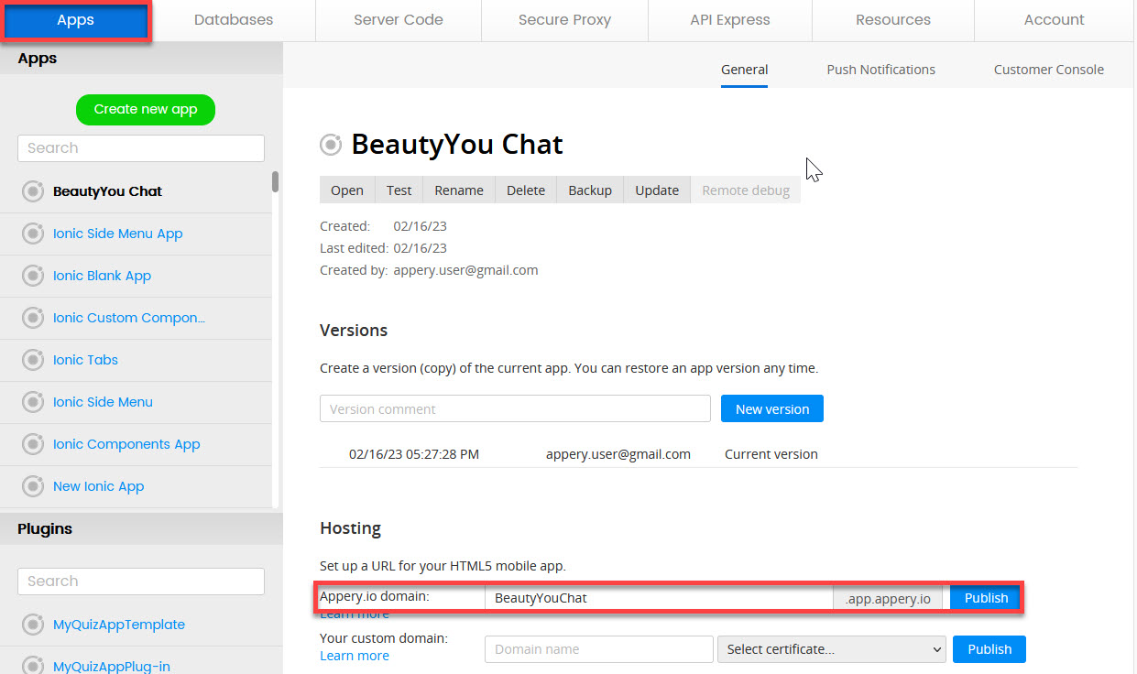Click the icon next to New Ionic App
Screen dimensions: 1137x674
coord(33,486)
